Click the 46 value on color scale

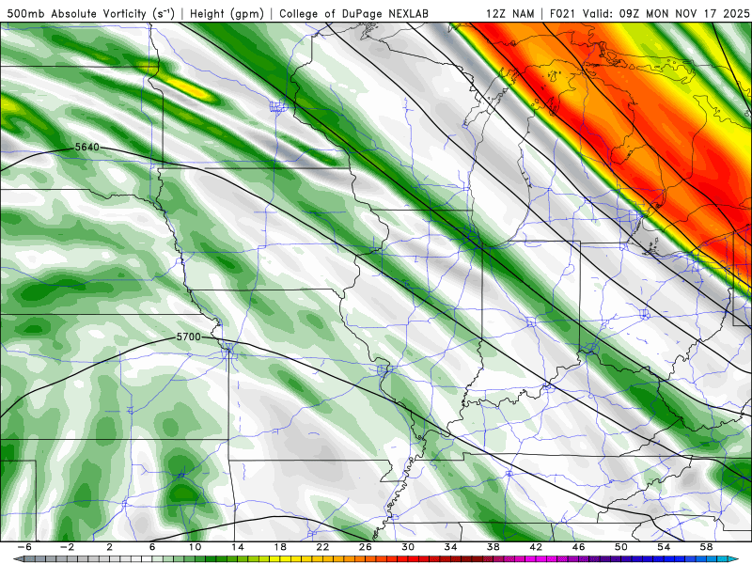click(x=578, y=547)
